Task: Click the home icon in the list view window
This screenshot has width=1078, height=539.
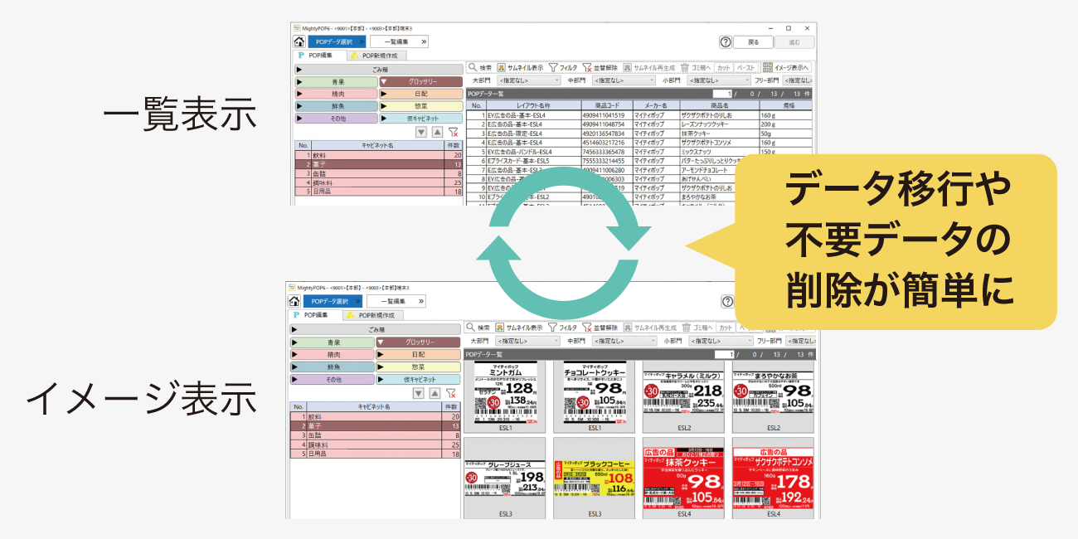Action: pyautogui.click(x=299, y=41)
